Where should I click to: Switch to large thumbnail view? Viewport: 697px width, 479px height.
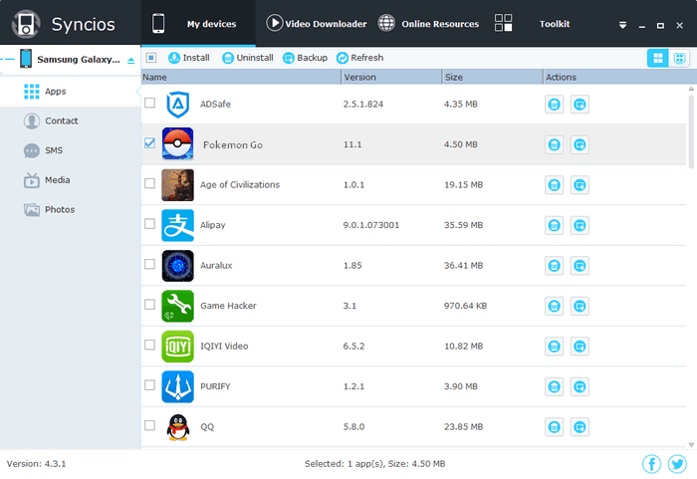coord(658,58)
